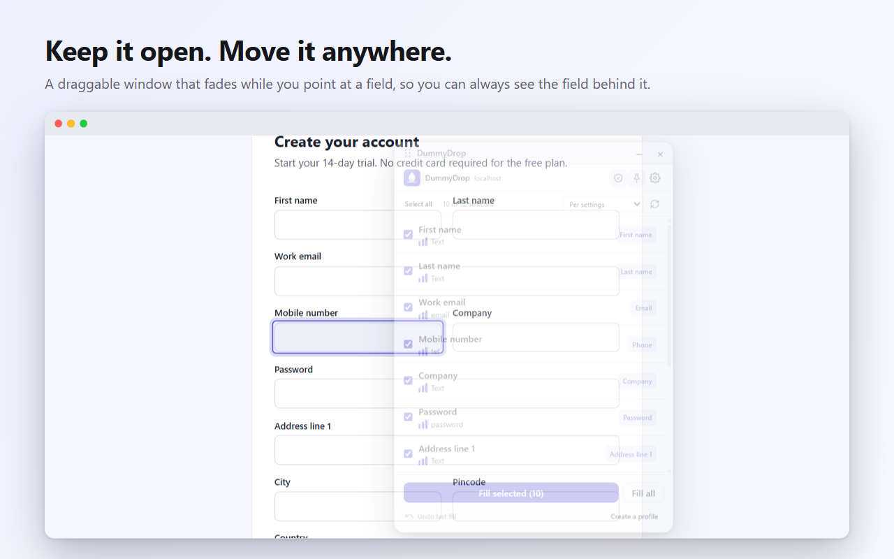Click the First name type tag in DummyDrop
Viewport: 894px width, 559px height.
(636, 235)
